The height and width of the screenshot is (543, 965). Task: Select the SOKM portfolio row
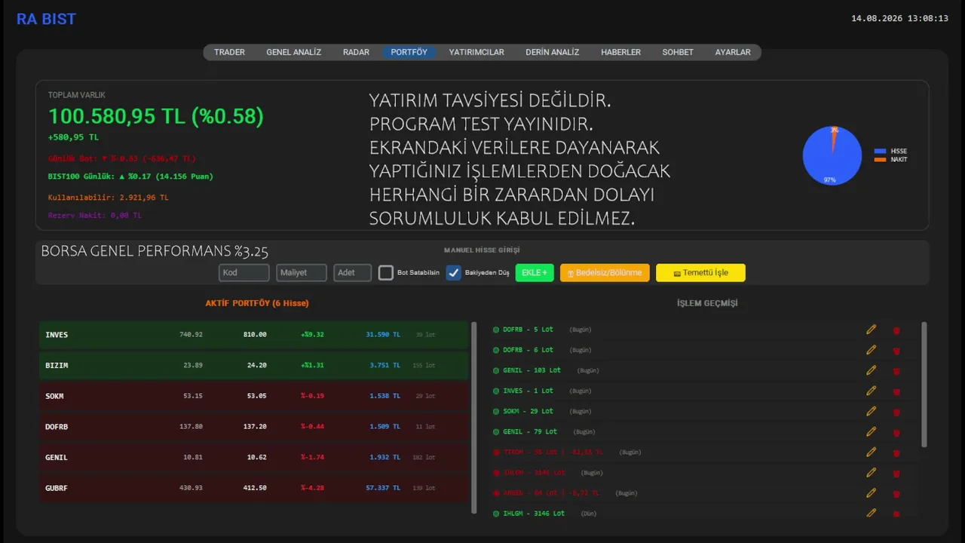pos(254,396)
